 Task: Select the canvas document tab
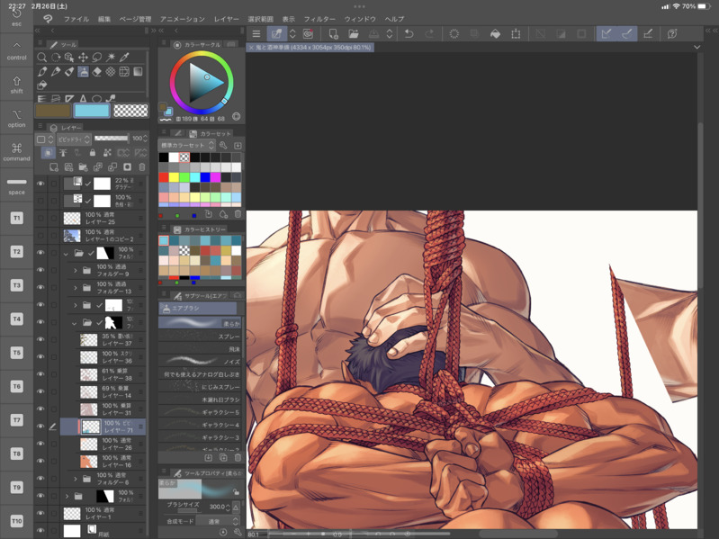[310, 47]
